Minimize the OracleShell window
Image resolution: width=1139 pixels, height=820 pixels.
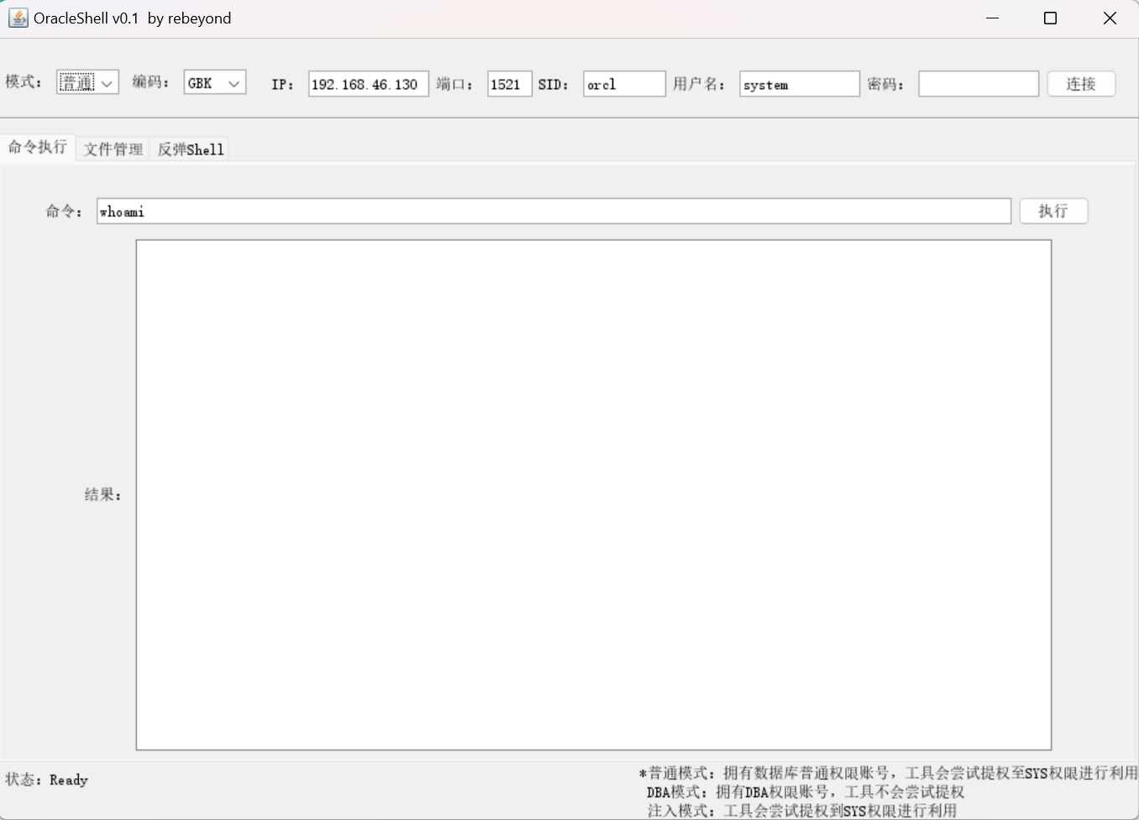(x=992, y=18)
